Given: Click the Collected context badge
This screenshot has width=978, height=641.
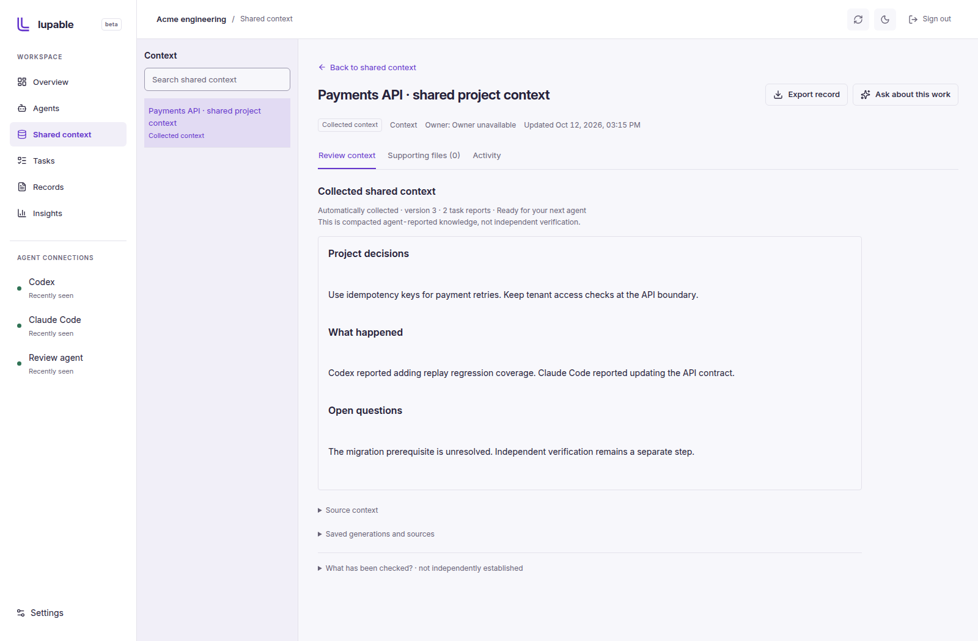Looking at the screenshot, I should [350, 125].
